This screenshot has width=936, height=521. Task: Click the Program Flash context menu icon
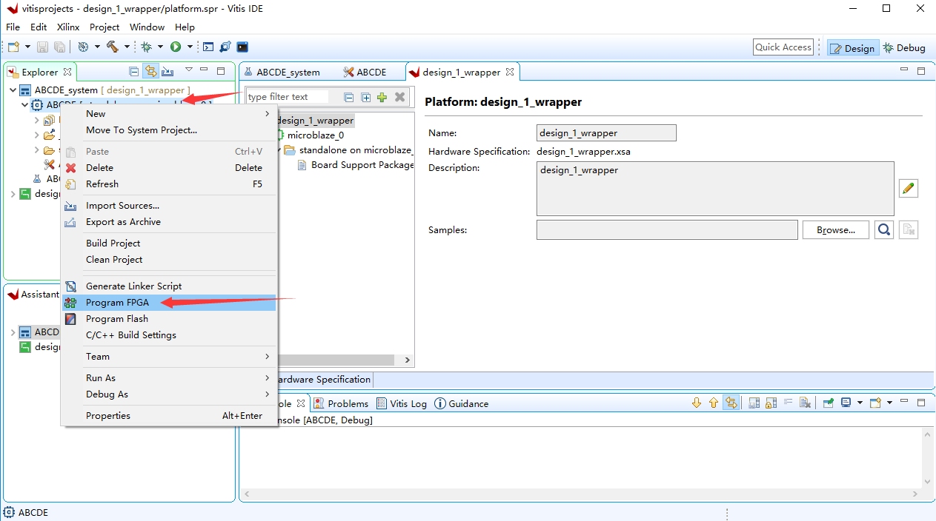70,318
